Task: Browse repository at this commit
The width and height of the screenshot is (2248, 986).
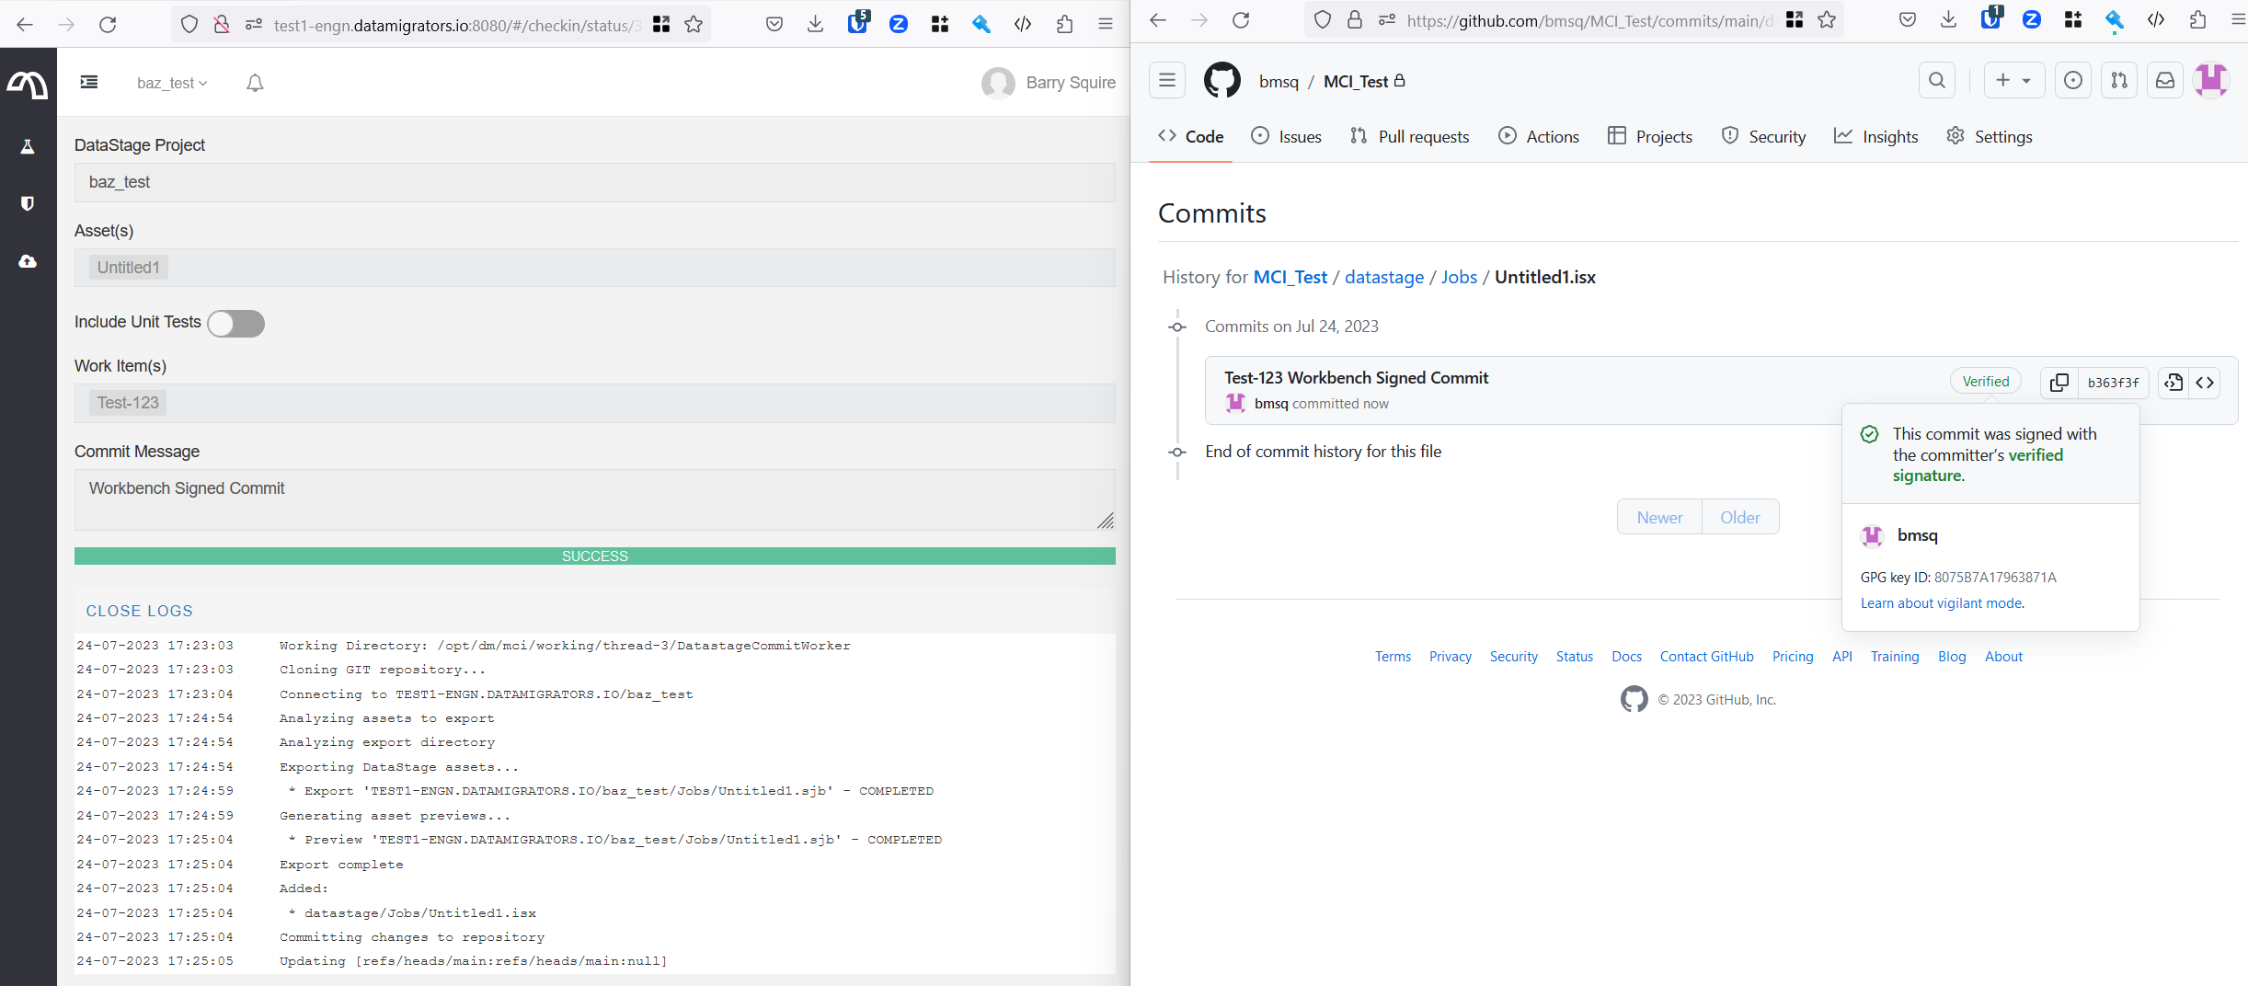Action: [x=2205, y=383]
